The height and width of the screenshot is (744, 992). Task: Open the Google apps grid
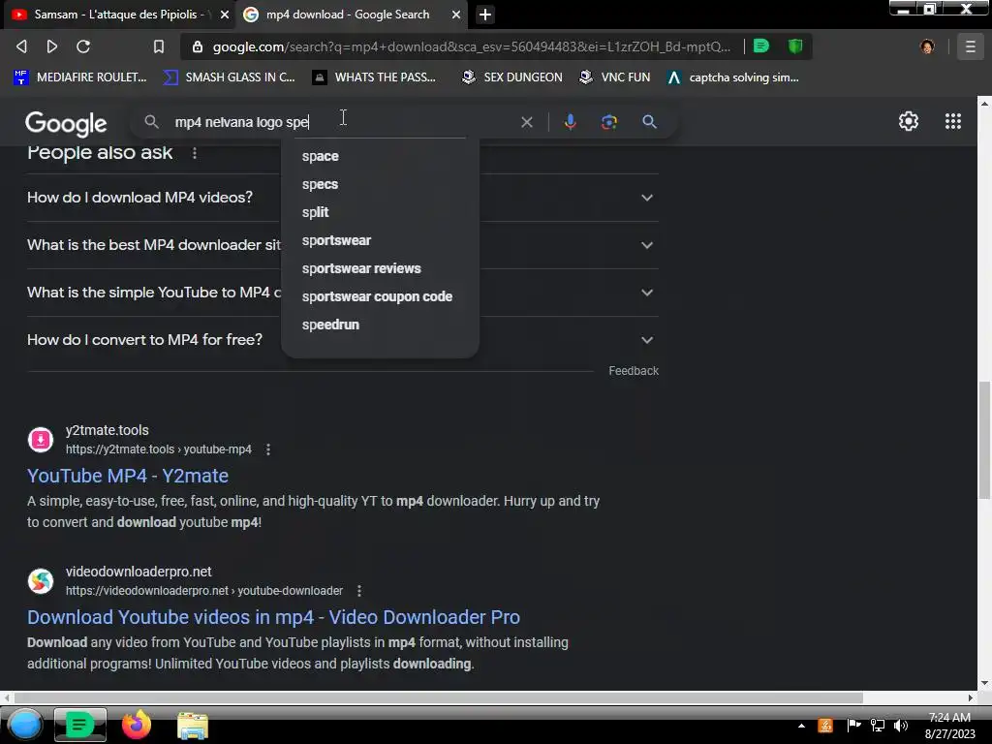click(x=953, y=121)
